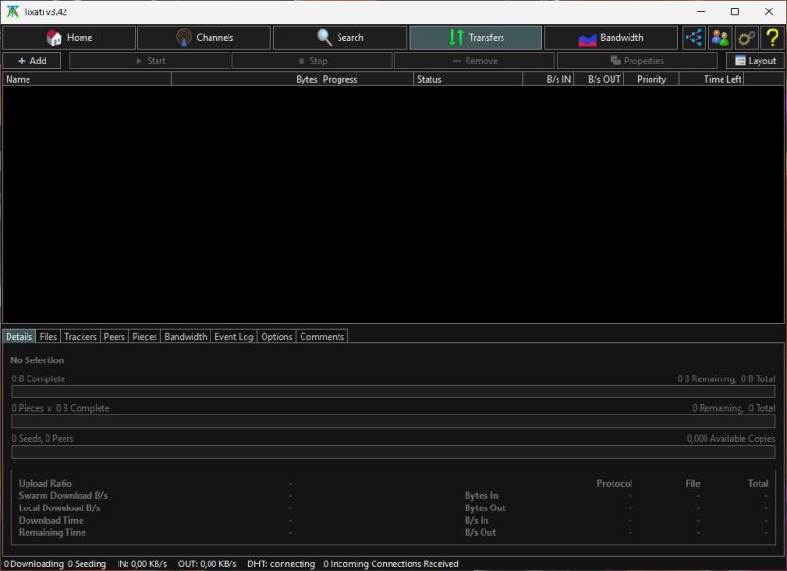Click the Remove transfer button

[x=475, y=61]
